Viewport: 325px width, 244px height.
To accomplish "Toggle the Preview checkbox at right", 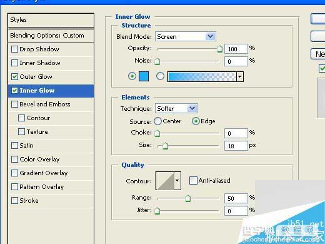I will (x=322, y=69).
